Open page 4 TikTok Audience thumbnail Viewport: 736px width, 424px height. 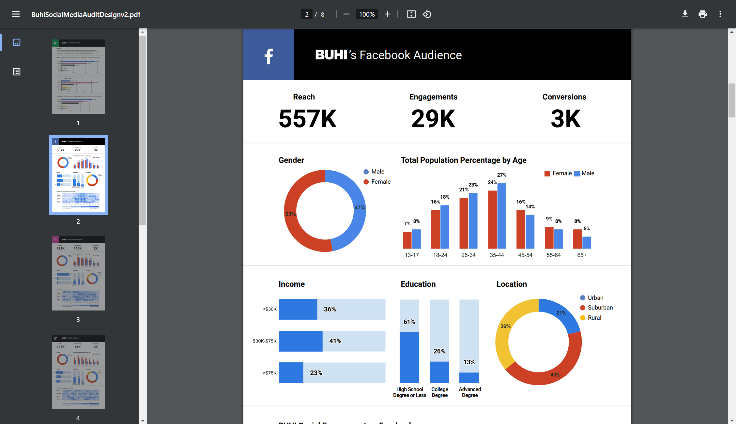click(x=78, y=372)
